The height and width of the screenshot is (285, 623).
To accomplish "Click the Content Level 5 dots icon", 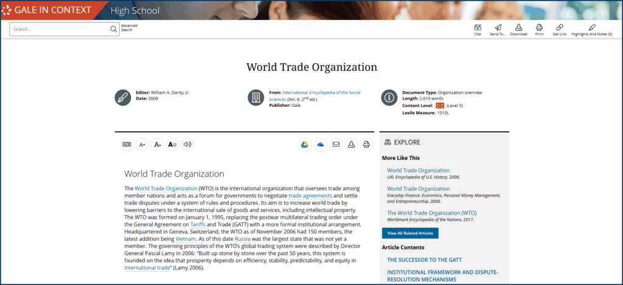I will [440, 106].
